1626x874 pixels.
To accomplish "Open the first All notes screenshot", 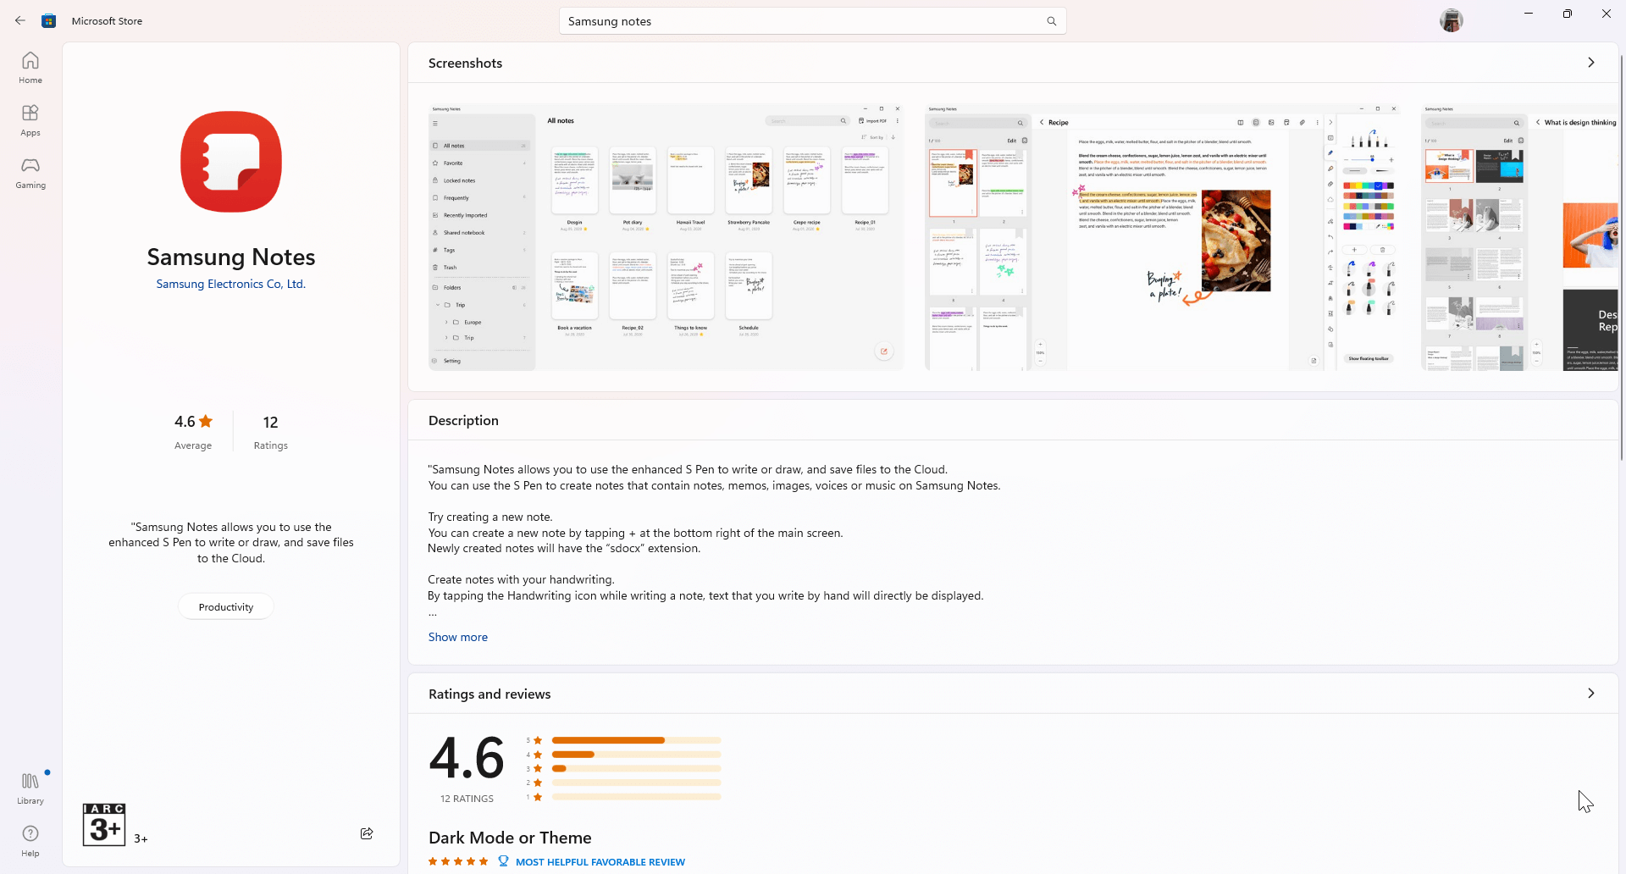I will click(666, 237).
